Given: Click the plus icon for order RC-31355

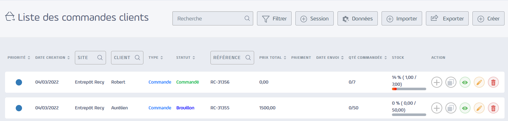Looking at the screenshot, I should click(x=437, y=108).
